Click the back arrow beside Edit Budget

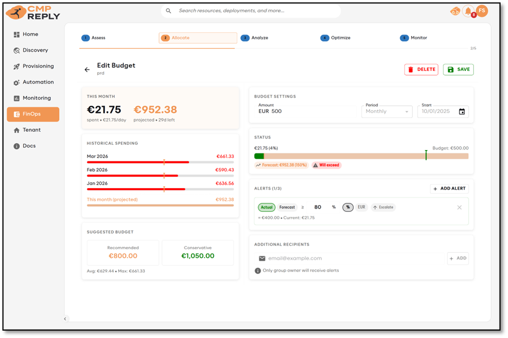click(x=87, y=70)
